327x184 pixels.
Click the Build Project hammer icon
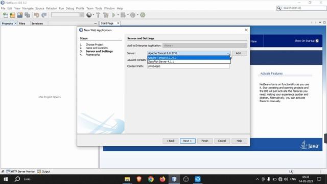coord(98,15)
